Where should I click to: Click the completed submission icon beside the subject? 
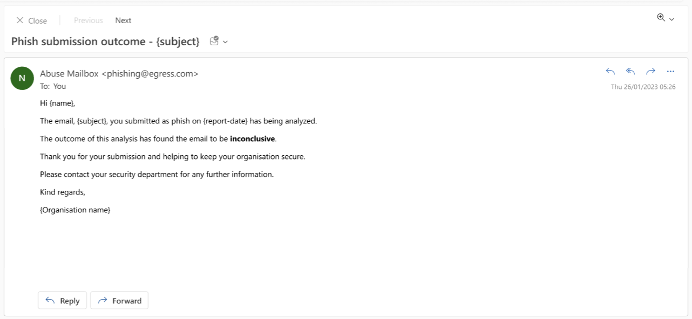[x=214, y=40]
